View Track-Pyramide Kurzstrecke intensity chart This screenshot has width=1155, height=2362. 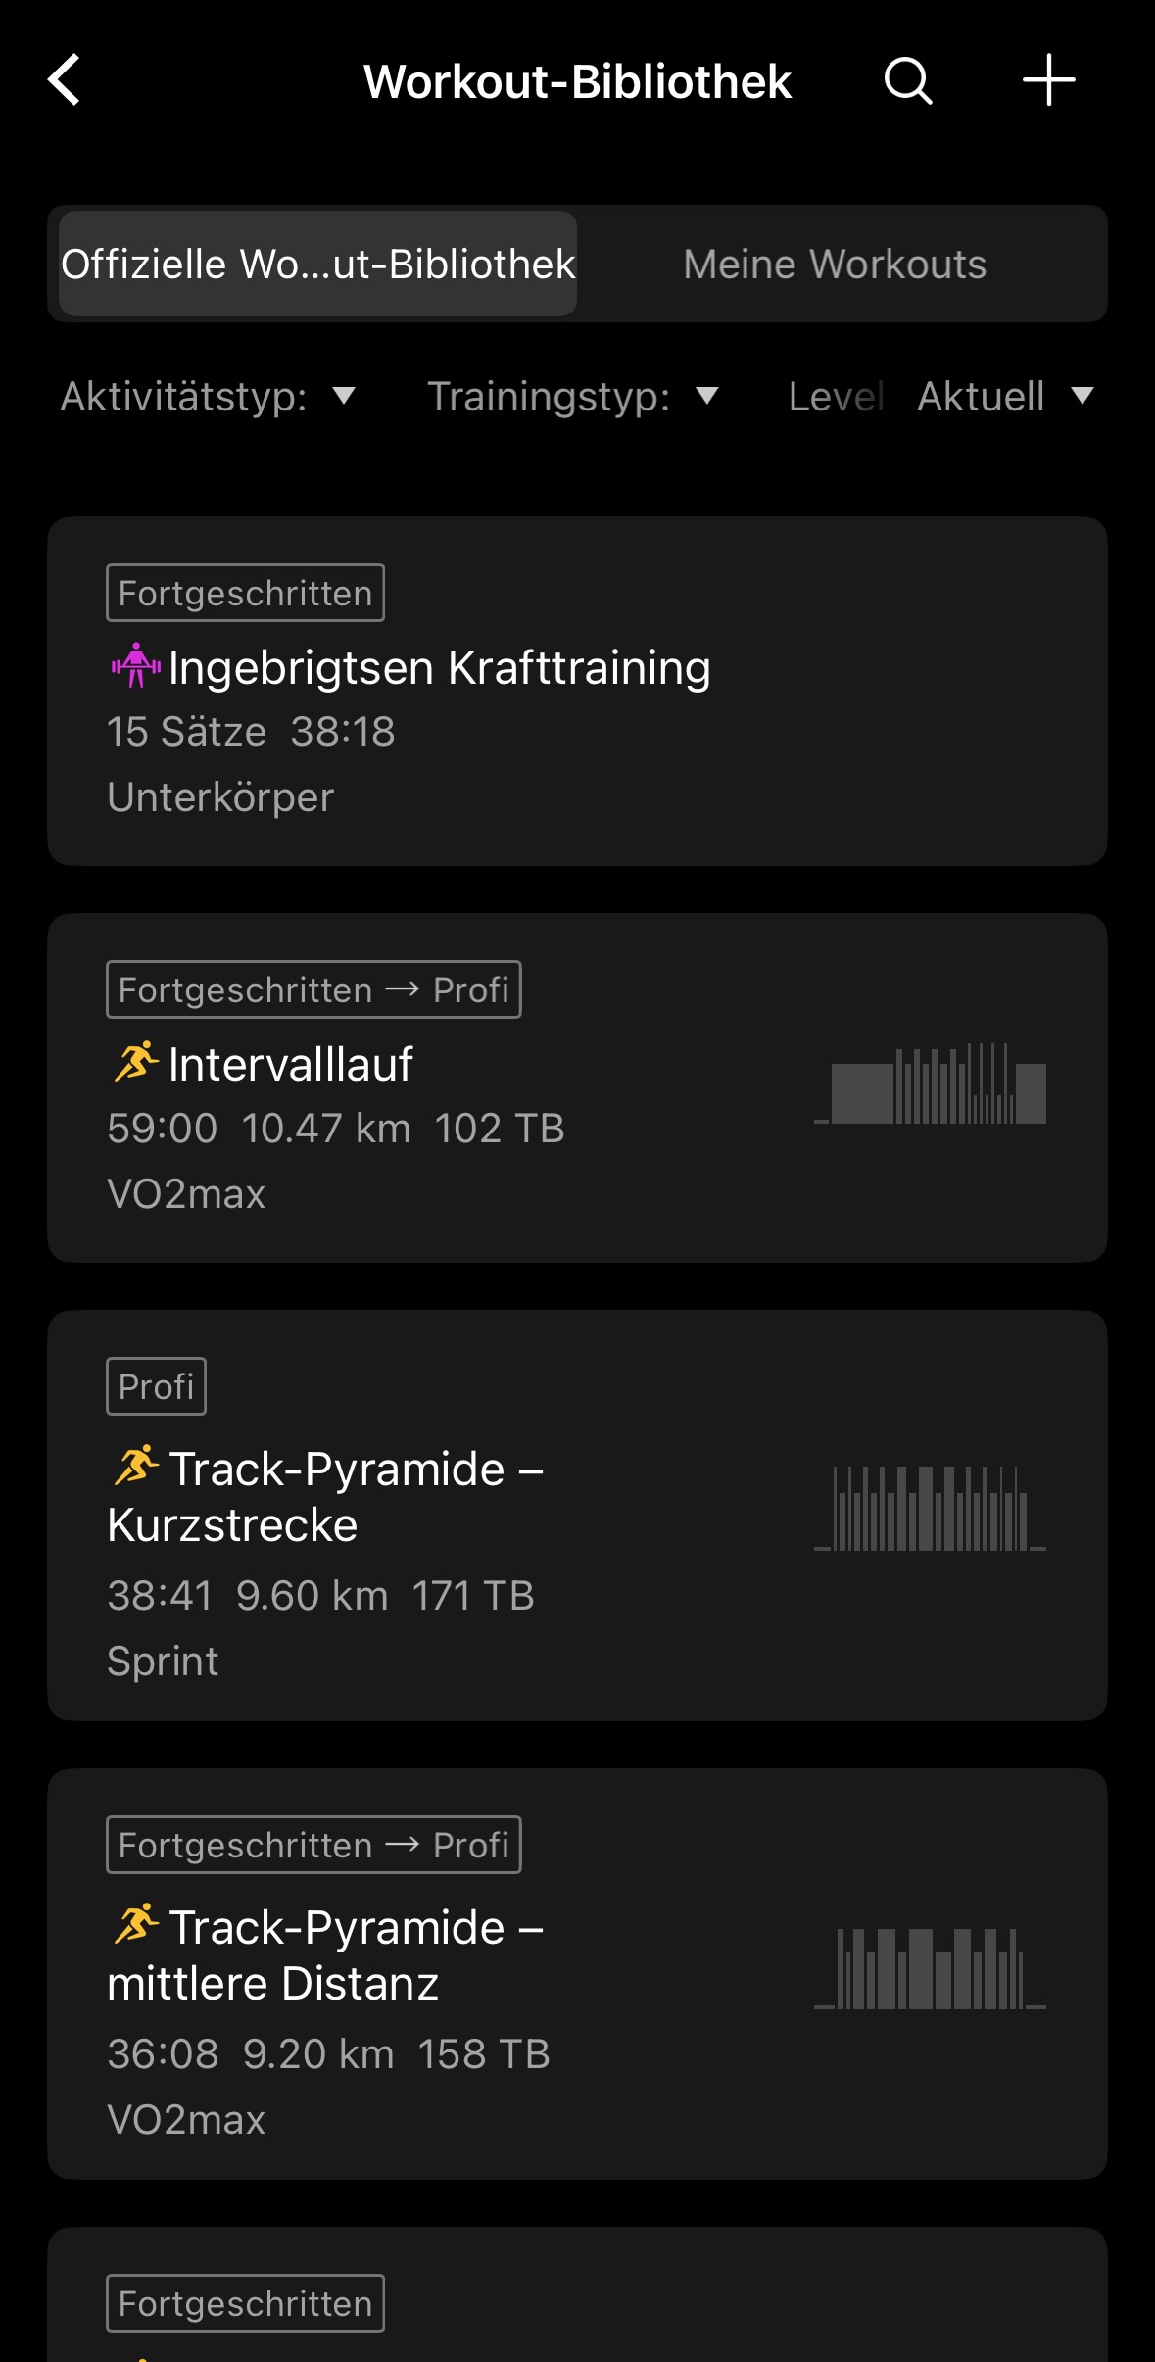930,1509
